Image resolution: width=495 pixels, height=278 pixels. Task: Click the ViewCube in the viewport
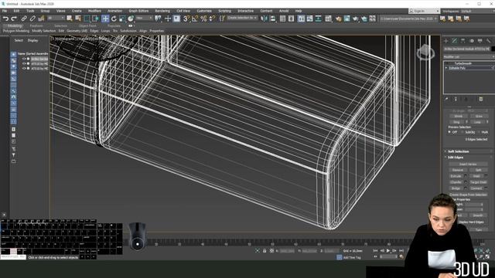(425, 53)
